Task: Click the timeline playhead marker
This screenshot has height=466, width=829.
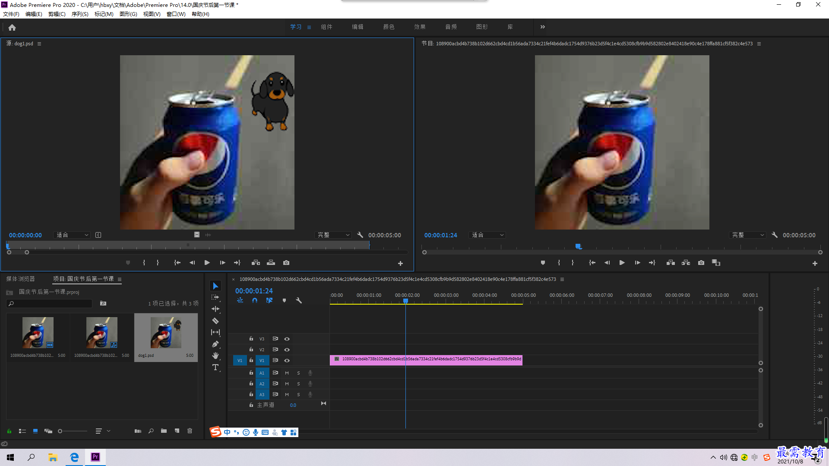Action: (x=405, y=301)
